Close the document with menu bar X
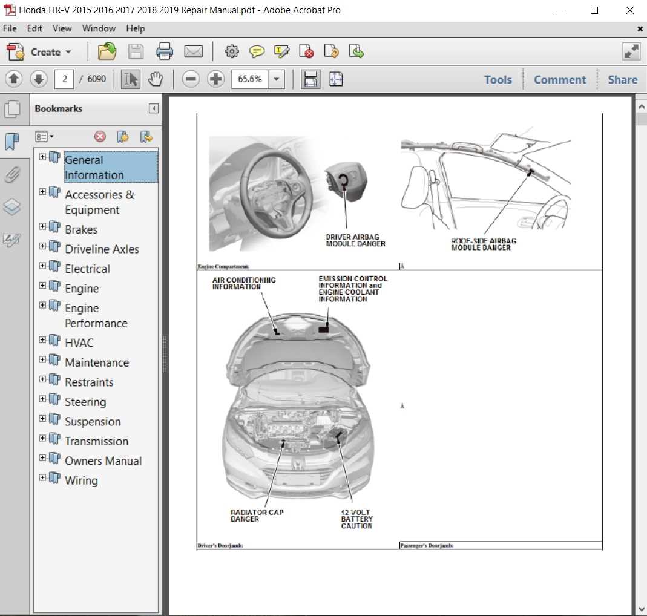The width and height of the screenshot is (647, 616). coord(640,29)
